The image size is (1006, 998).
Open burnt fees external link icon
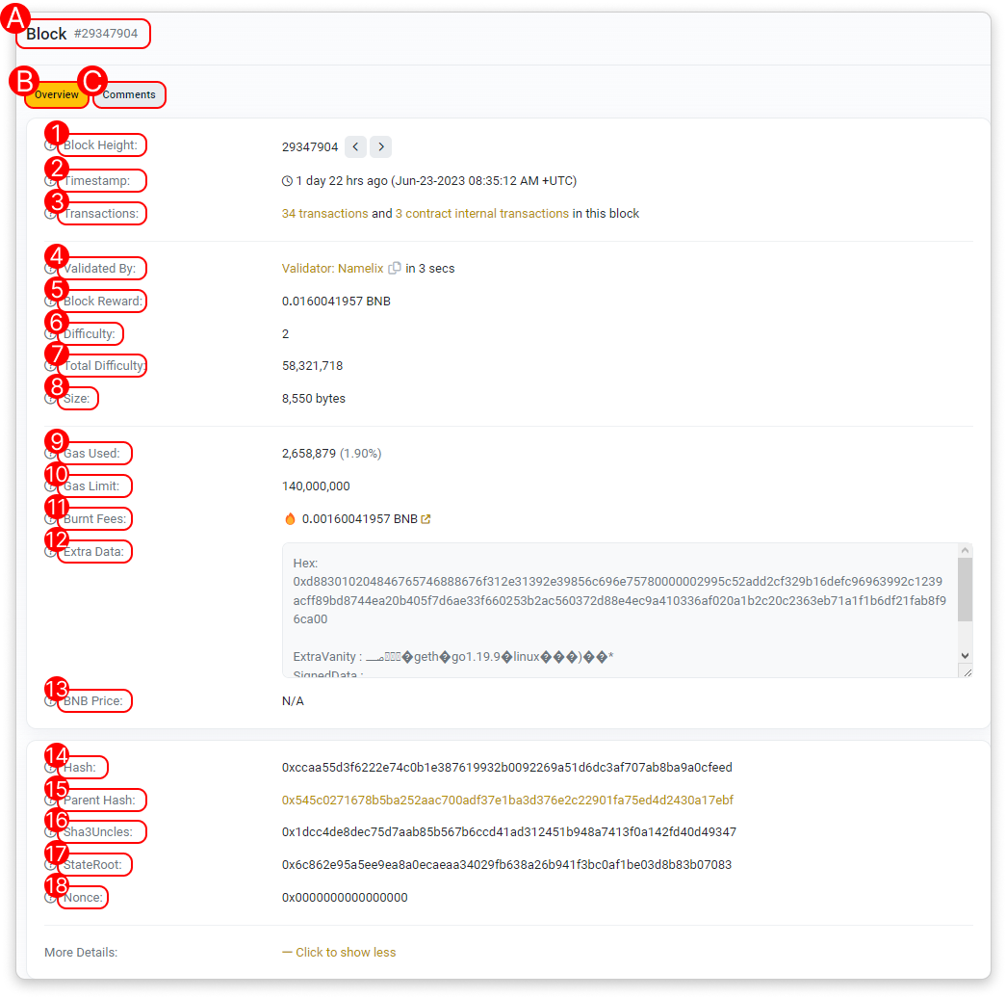tap(426, 519)
